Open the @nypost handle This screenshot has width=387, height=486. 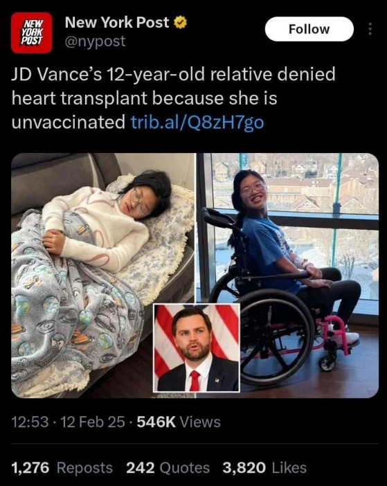95,42
